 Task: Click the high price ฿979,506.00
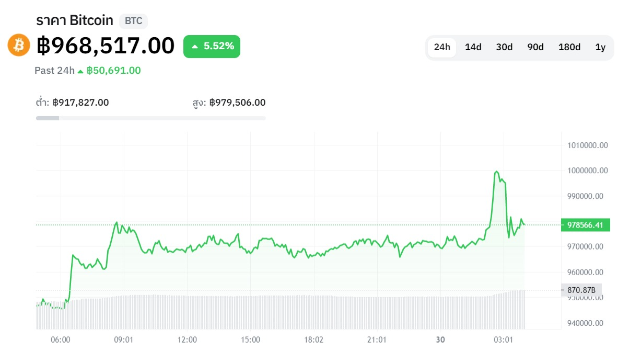pos(237,103)
